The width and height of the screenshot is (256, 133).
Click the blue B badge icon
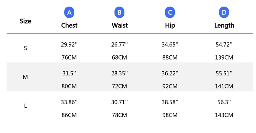tap(120, 13)
